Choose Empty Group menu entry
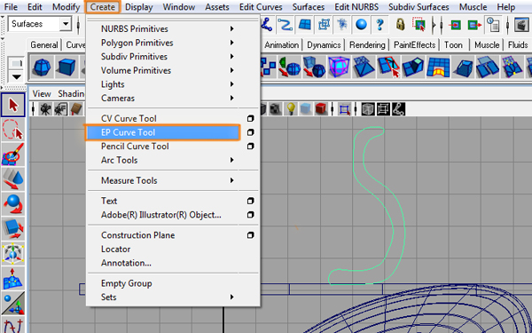This screenshot has height=333, width=532. click(126, 283)
